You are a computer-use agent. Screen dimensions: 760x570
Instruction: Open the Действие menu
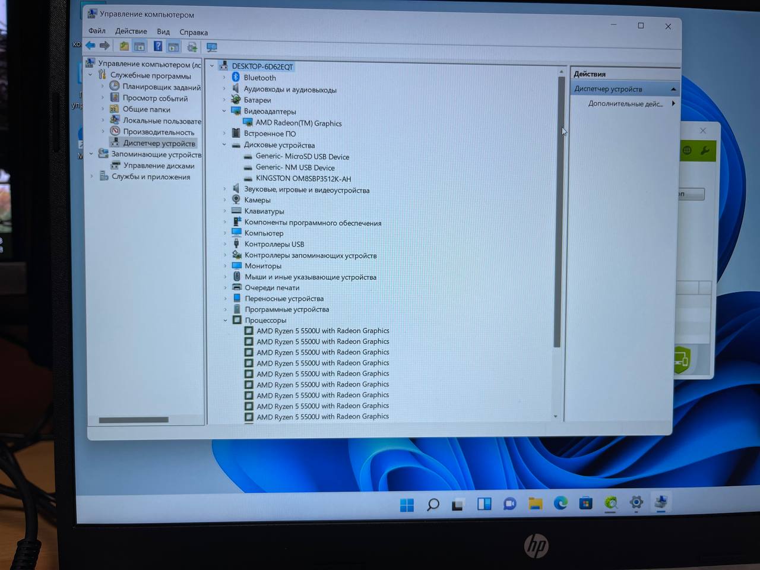point(131,31)
